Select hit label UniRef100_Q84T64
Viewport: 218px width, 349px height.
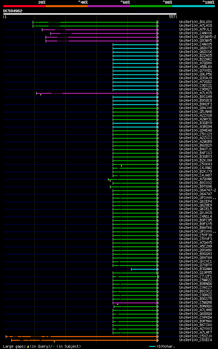pos(196,258)
